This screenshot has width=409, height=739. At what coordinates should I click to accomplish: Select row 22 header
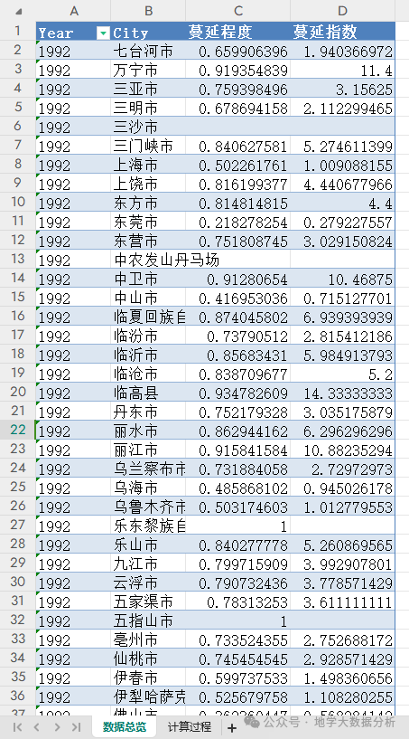pos(18,431)
